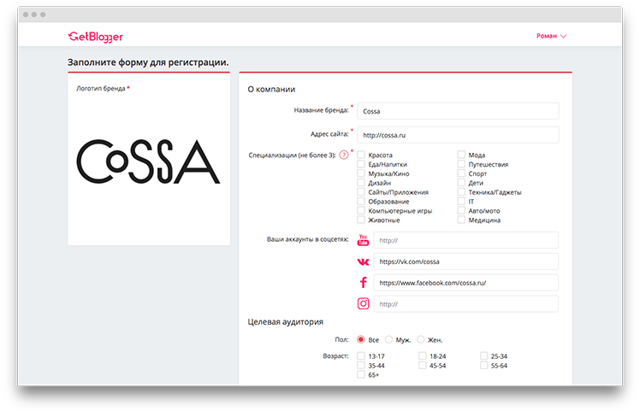Check the Путешествия specialization
This screenshot has height=417, width=640.
click(461, 164)
